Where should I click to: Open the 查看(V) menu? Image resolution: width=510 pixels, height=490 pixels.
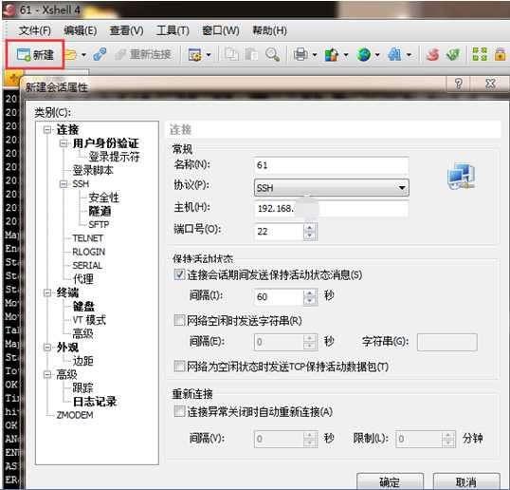[126, 30]
